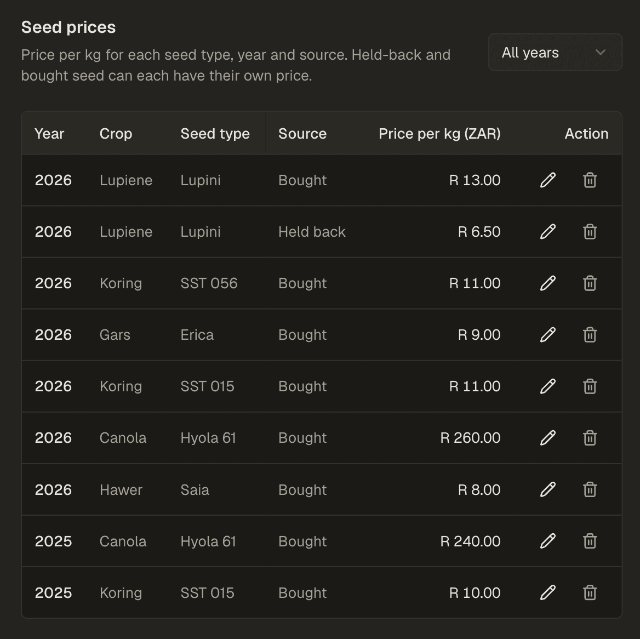Edit the Lupini Held back price
The width and height of the screenshot is (640, 639).
click(548, 231)
